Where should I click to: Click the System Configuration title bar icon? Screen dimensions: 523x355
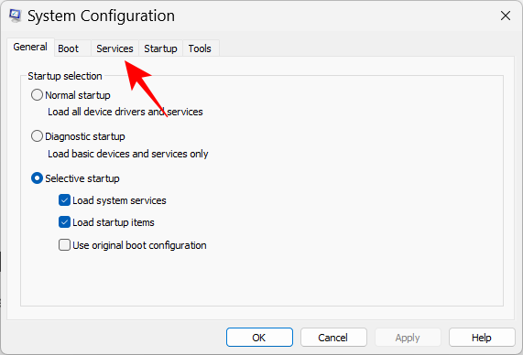(x=15, y=16)
